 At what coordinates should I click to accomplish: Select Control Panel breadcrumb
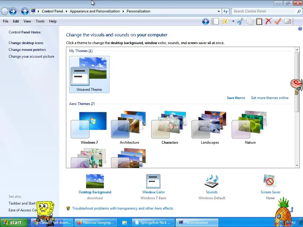tap(52, 11)
